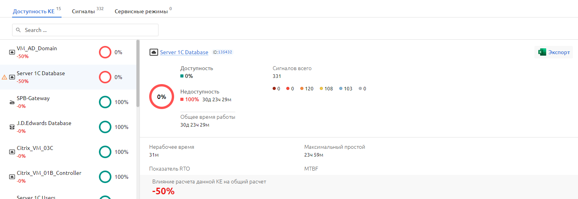Click the VM_AD_Domain cloud icon
This screenshot has width=578, height=199.
pos(12,52)
